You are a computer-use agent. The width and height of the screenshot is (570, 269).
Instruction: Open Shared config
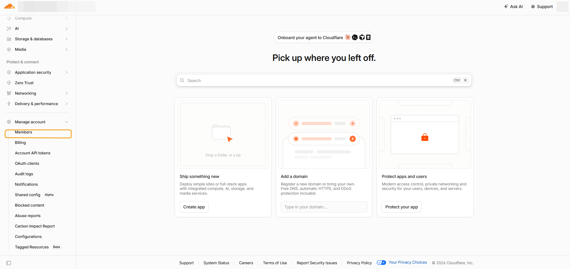click(27, 195)
